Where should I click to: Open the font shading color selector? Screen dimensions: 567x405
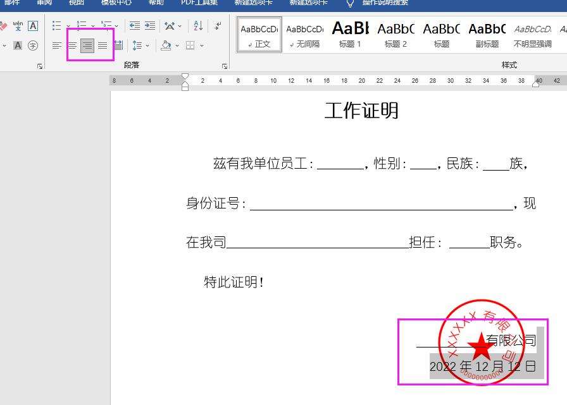click(17, 45)
